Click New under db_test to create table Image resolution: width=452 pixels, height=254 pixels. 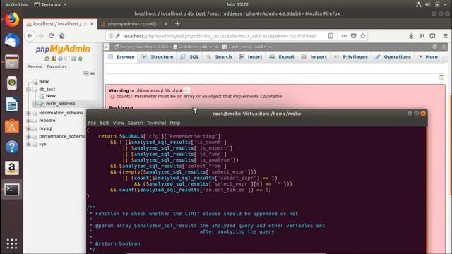[x=51, y=96]
